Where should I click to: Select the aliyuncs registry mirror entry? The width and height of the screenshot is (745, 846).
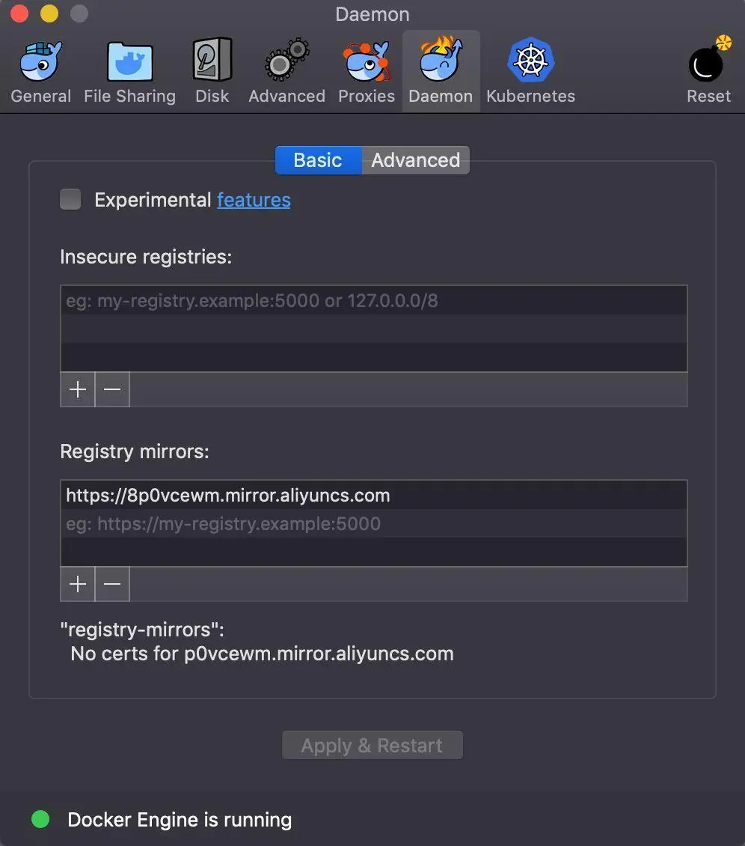pyautogui.click(x=373, y=496)
